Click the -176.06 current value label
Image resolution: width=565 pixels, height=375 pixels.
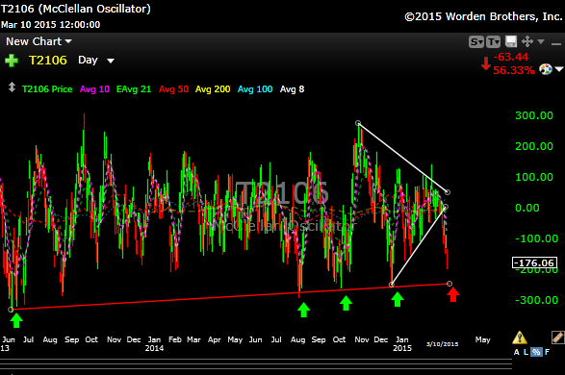(534, 262)
